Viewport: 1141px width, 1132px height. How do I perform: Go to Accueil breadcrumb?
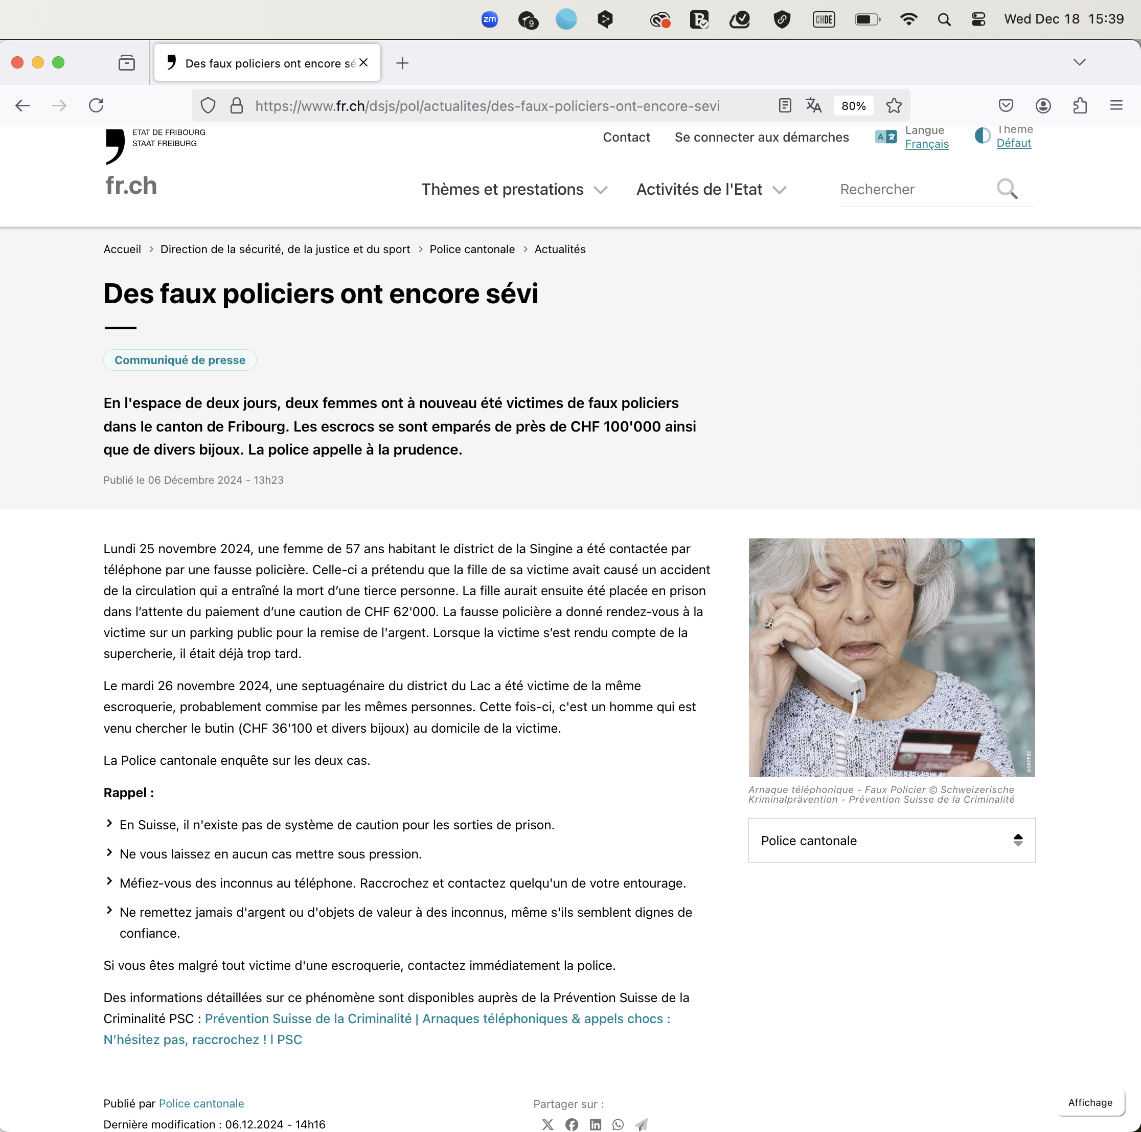(x=122, y=250)
